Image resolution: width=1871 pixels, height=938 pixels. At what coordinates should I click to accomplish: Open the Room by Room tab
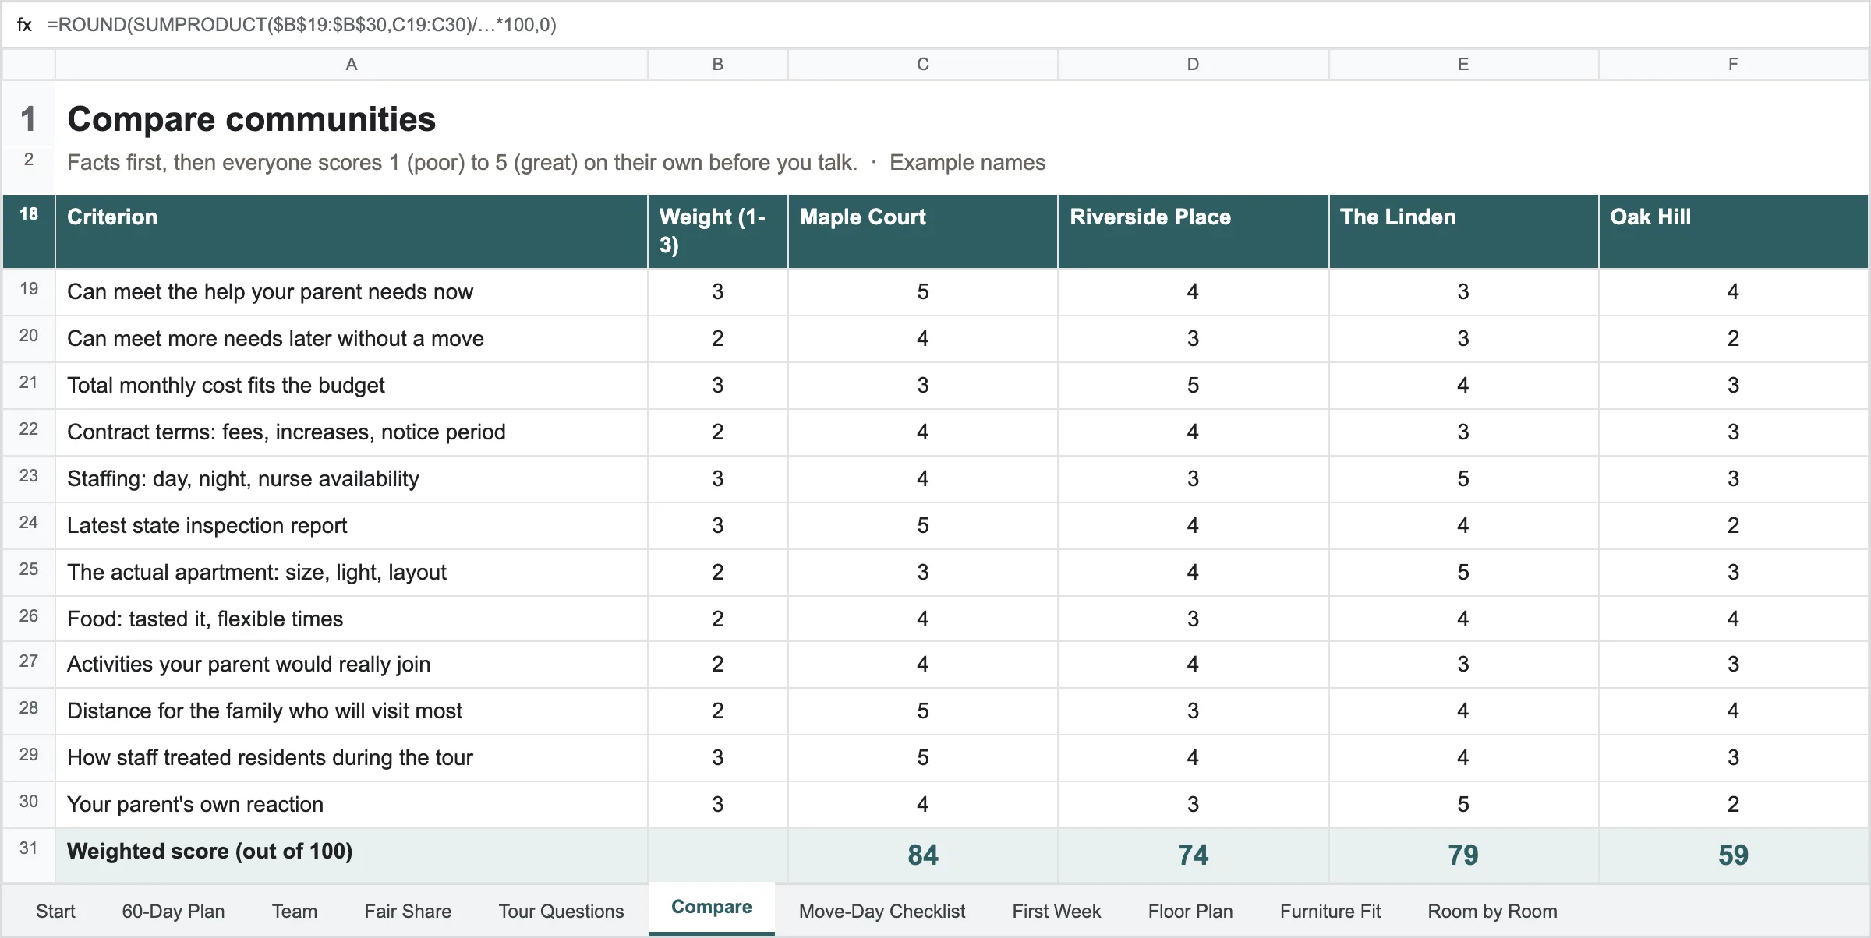[1492, 911]
